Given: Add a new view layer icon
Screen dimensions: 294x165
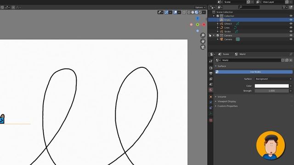Looking at the screenshot, I should [287, 2].
